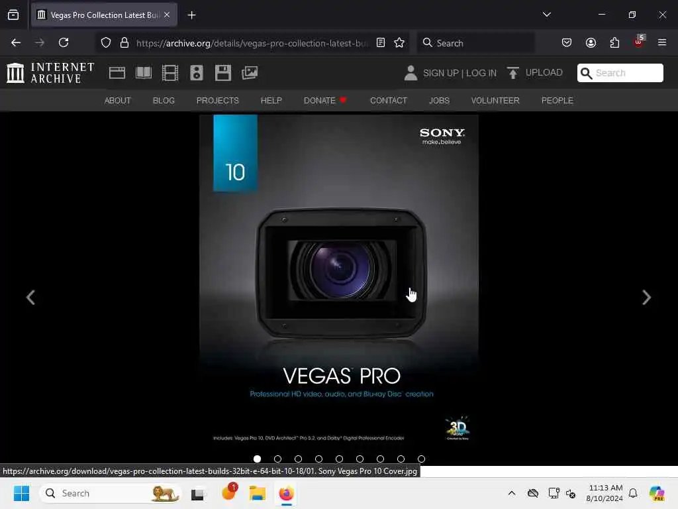Screen dimensions: 678x509
Task: Expand the list all tabs chevron
Action: coord(546,15)
